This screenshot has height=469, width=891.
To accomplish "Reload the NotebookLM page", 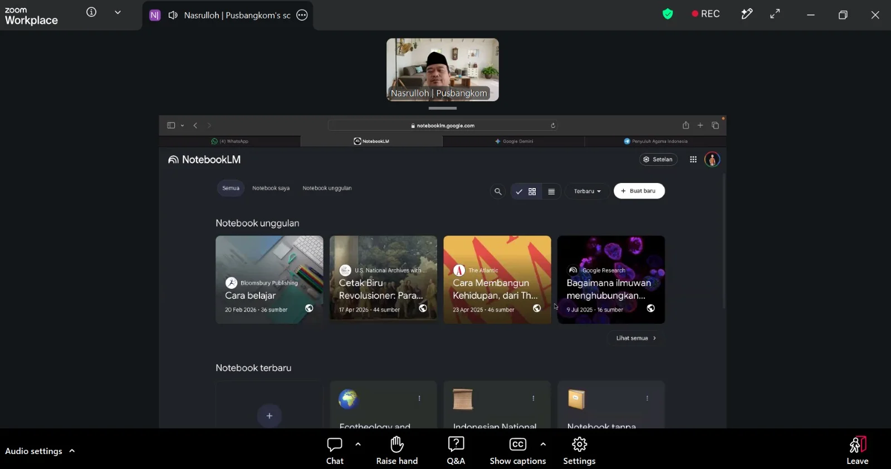I will tap(553, 125).
